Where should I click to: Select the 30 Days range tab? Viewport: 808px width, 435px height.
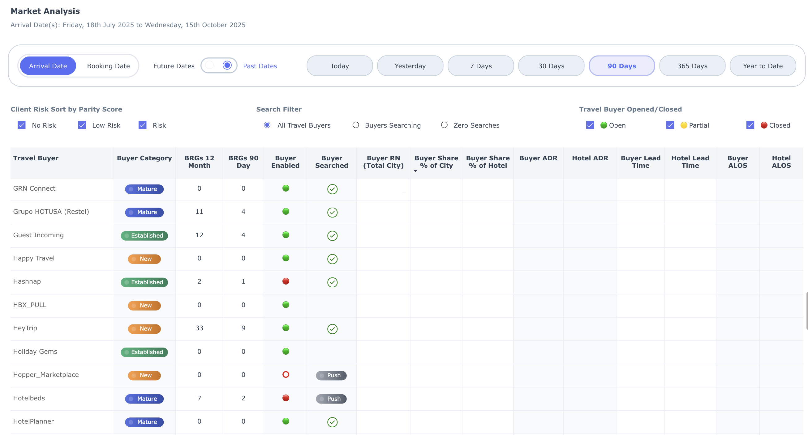tap(551, 66)
